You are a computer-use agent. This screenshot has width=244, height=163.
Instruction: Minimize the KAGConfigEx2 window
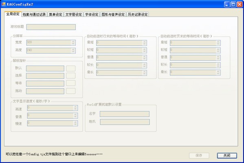(227, 4)
